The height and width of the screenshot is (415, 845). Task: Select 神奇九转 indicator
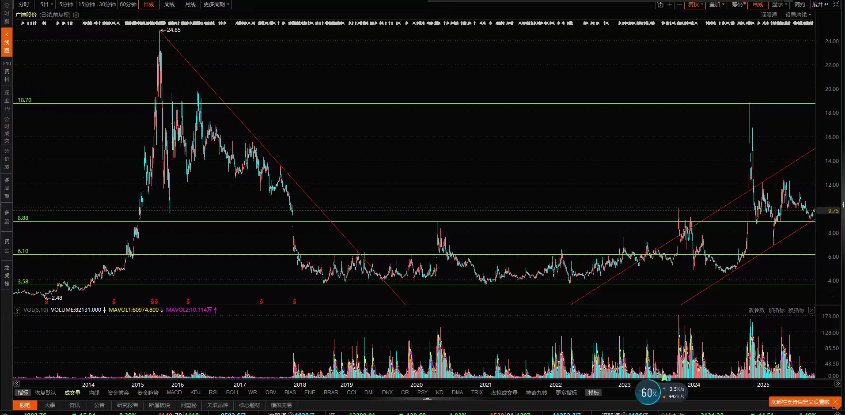pos(537,393)
